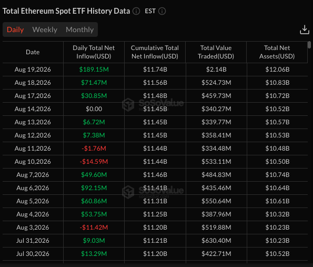
Task: Click the Date column header
Action: [33, 52]
